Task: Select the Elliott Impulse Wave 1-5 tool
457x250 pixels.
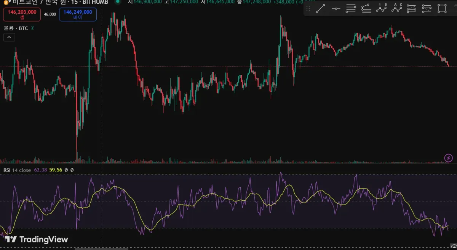Action: (x=381, y=8)
